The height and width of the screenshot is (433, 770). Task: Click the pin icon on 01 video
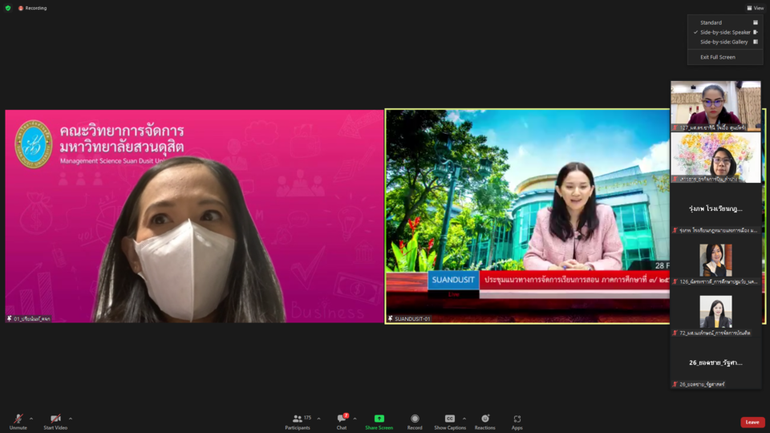click(x=10, y=318)
